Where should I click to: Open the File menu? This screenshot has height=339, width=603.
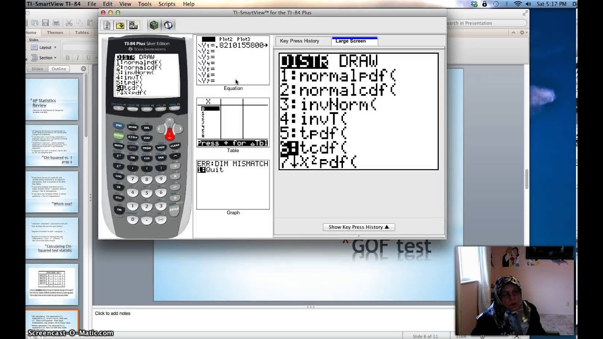coord(92,4)
